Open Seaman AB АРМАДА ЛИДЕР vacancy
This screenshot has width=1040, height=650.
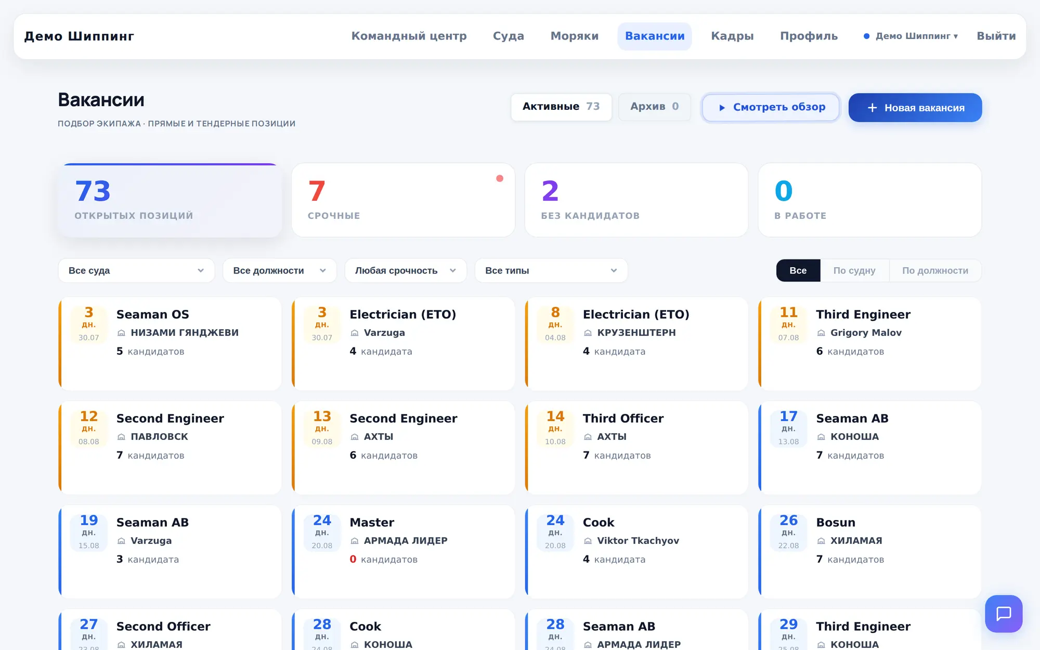636,630
